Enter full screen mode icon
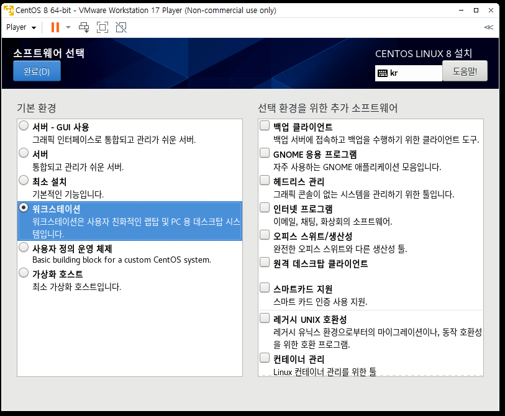505x416 pixels. (x=102, y=27)
